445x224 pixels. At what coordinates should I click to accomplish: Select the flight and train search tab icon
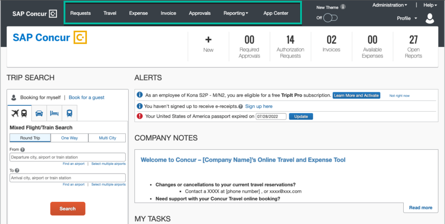(x=20, y=113)
